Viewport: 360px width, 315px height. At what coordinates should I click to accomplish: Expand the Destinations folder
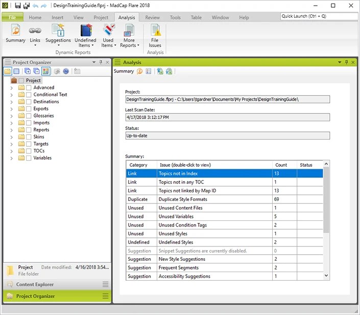11,102
